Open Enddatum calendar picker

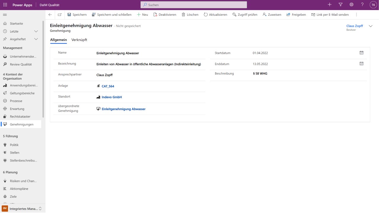tap(362, 63)
